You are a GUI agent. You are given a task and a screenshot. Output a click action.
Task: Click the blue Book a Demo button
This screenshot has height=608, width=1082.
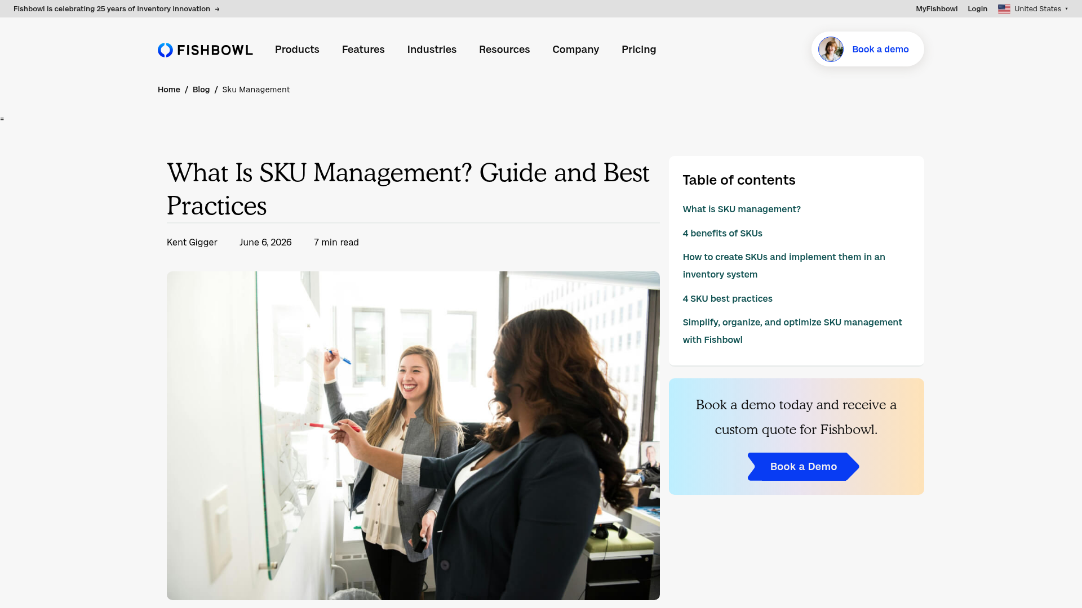(803, 467)
